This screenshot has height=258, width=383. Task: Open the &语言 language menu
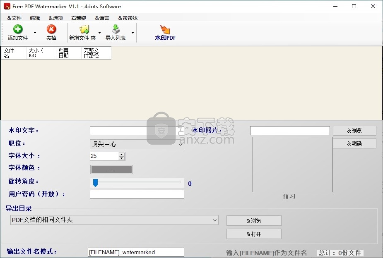[x=102, y=18]
